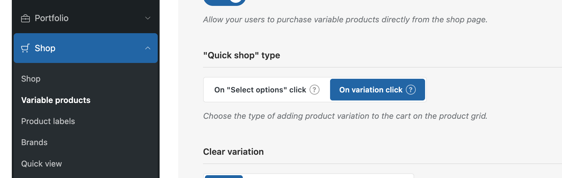Click the Portfolio sidebar label
This screenshot has width=562, height=178.
(52, 18)
